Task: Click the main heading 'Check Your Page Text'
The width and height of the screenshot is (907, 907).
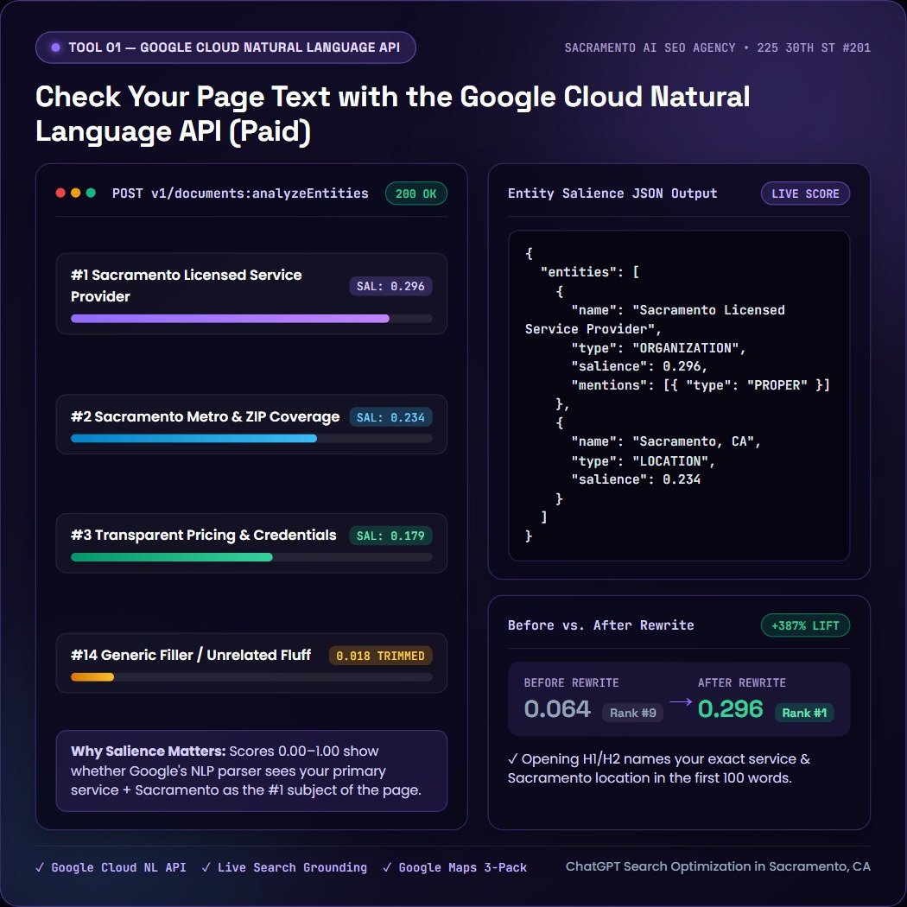Action: (392, 114)
